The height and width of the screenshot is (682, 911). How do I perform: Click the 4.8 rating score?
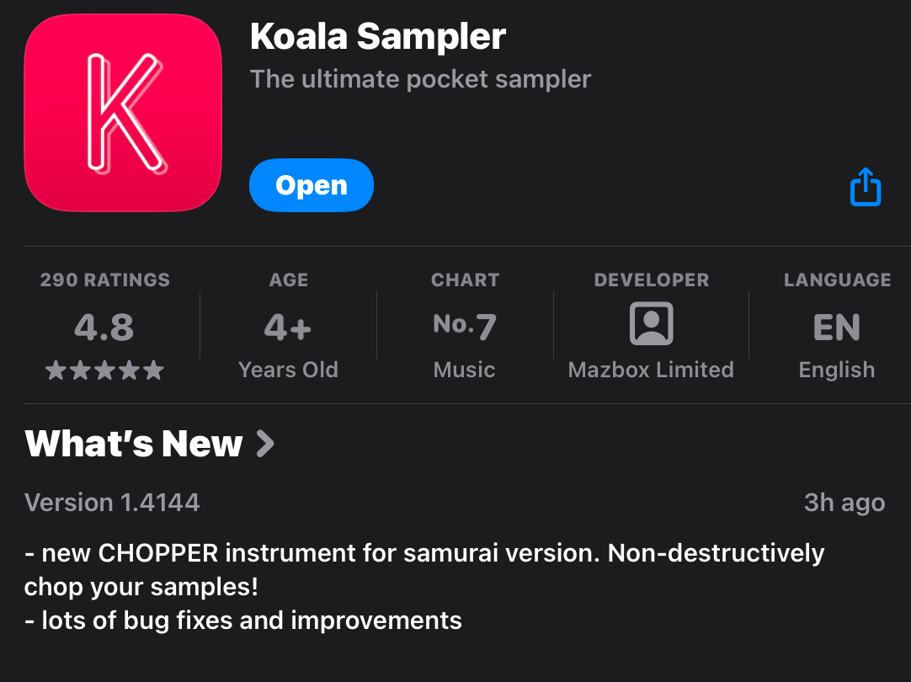pyautogui.click(x=104, y=327)
